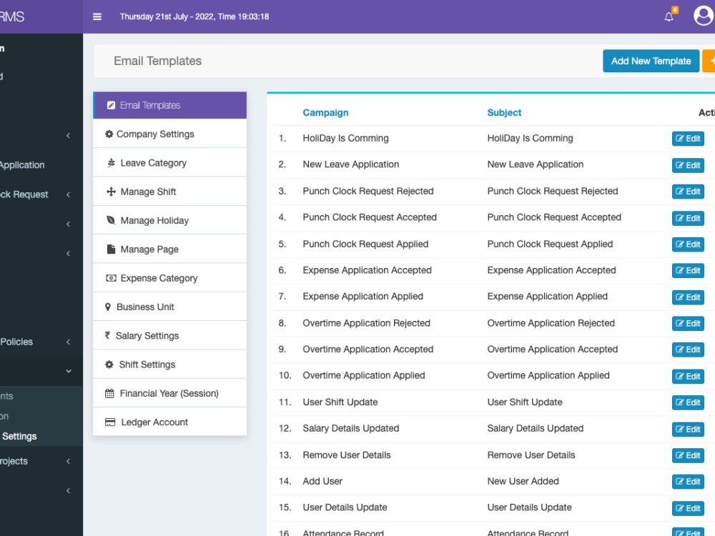
Task: Open the Salary Settings tab
Action: [169, 335]
